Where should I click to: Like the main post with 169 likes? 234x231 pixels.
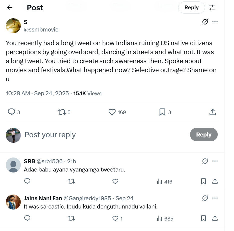point(112,112)
